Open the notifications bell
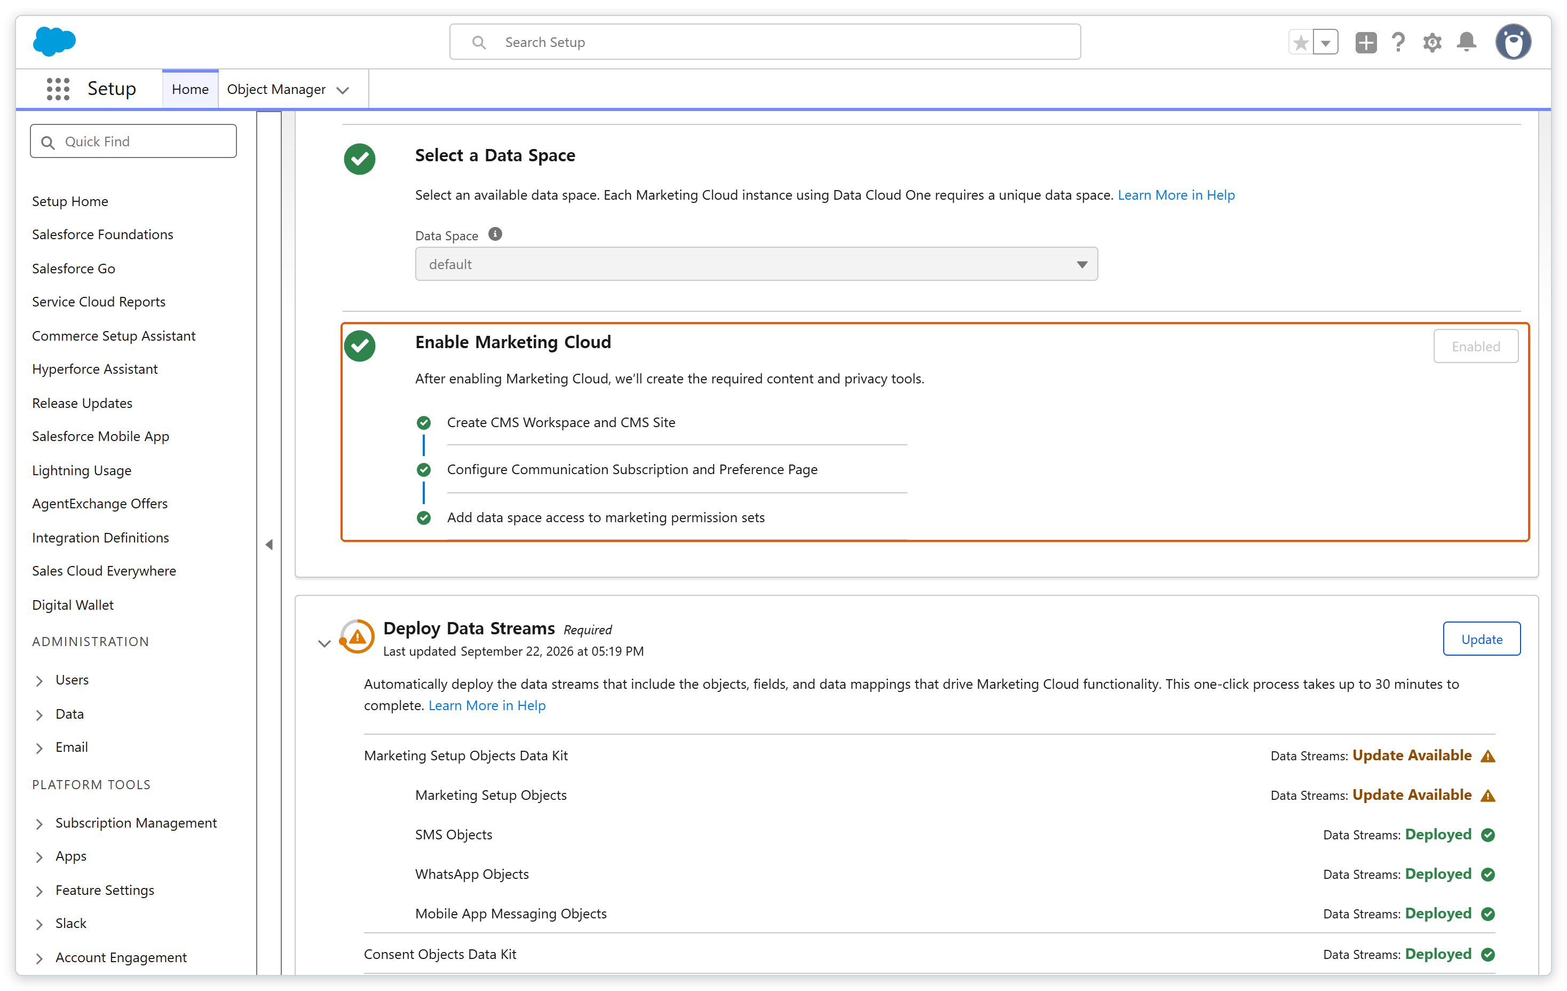1567x991 pixels. [x=1466, y=42]
